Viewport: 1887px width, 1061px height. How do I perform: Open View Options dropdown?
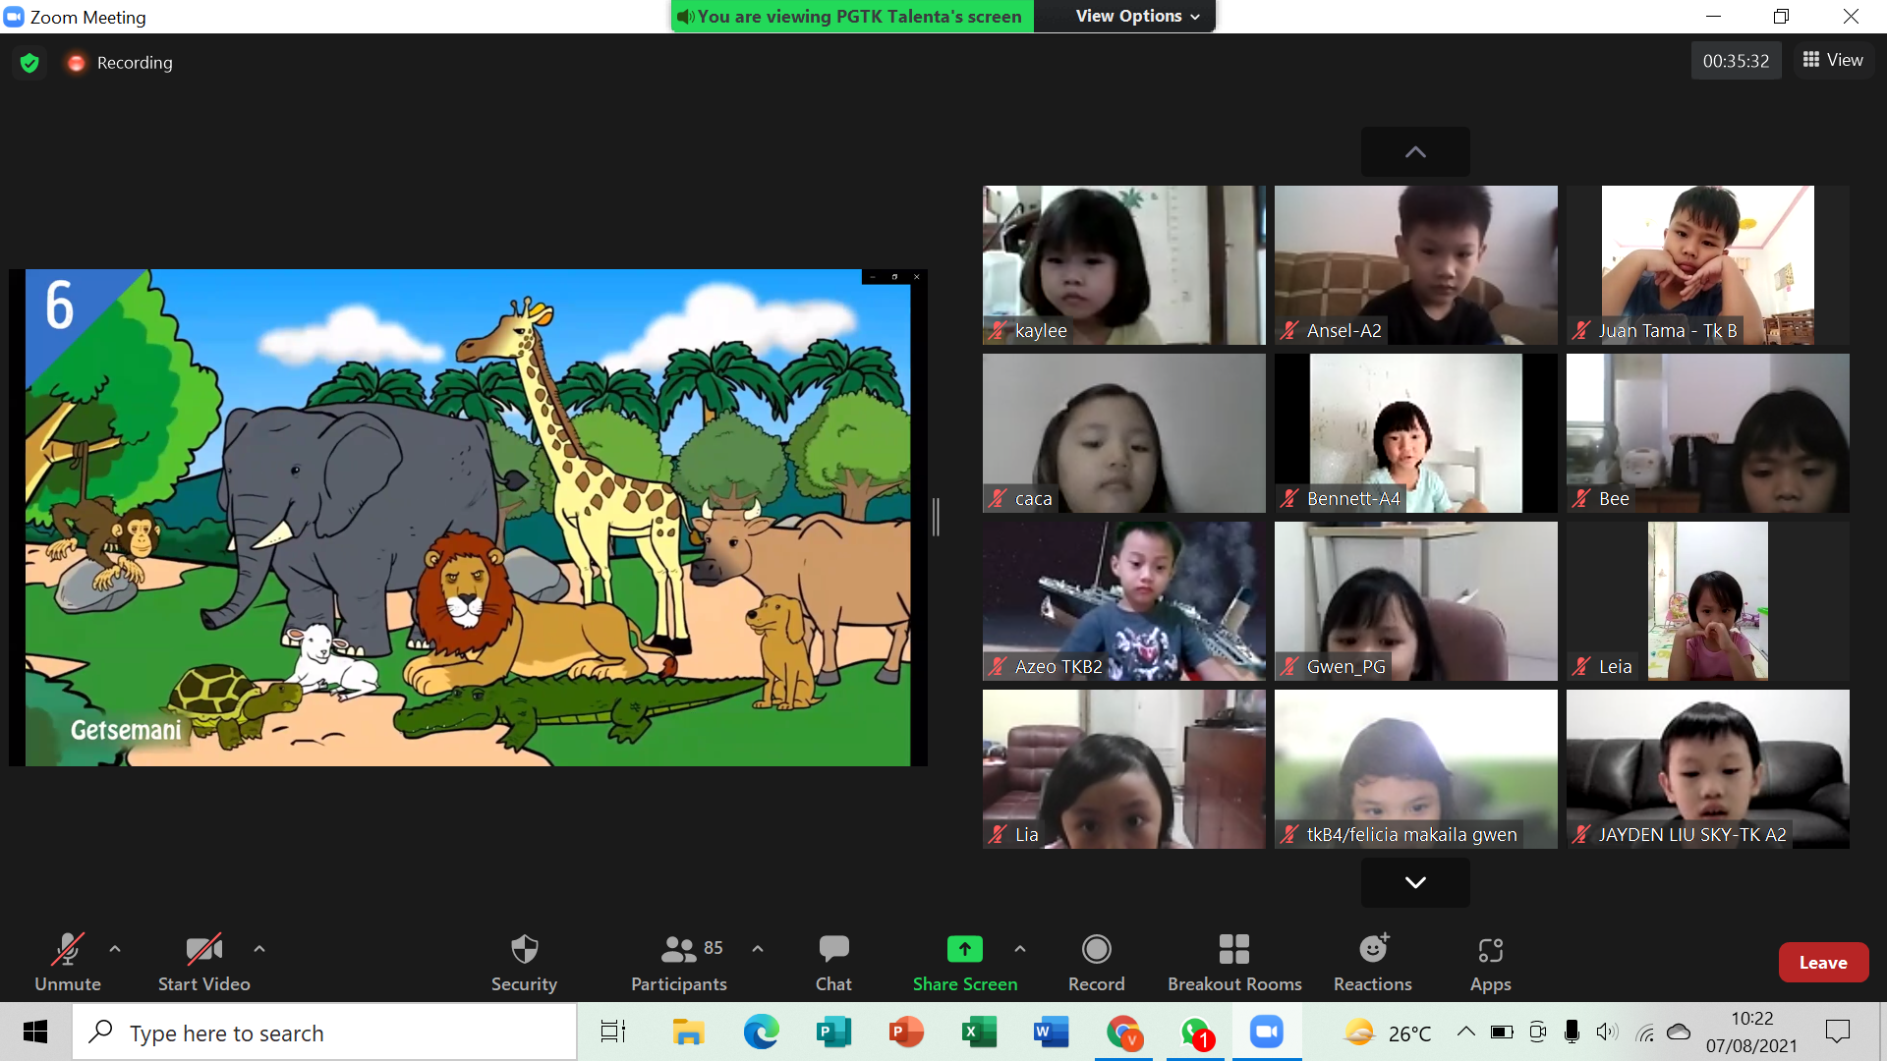pyautogui.click(x=1138, y=16)
